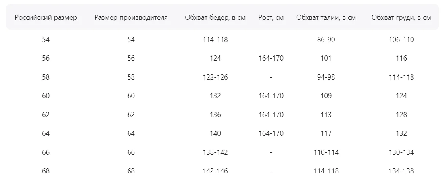
Task: Click chest girth value 134-138
Action: coord(401,171)
